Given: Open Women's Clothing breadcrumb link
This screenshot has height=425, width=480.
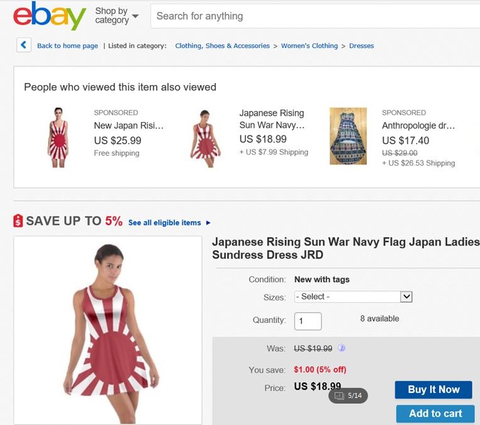Looking at the screenshot, I should click(309, 46).
